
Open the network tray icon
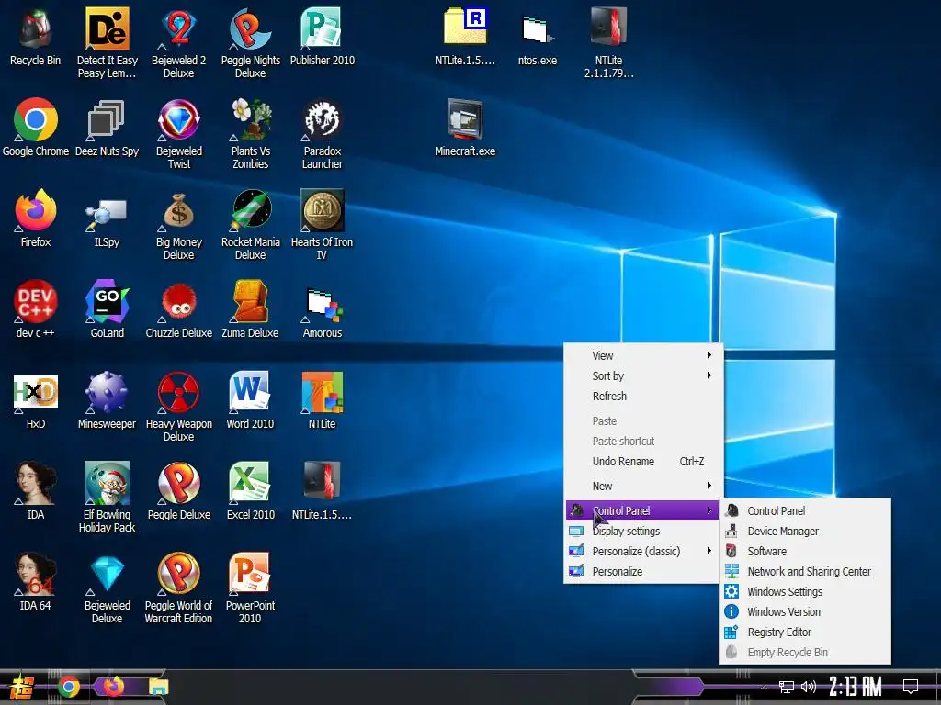click(x=787, y=687)
